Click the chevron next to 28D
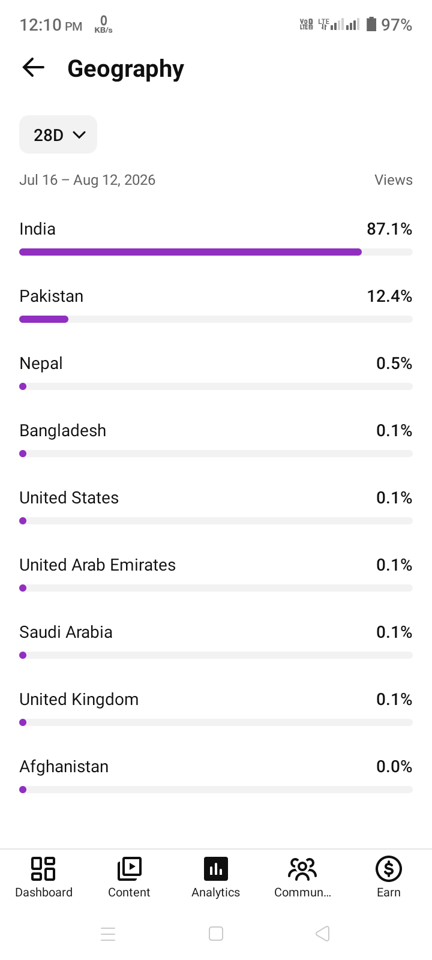 [x=79, y=135]
